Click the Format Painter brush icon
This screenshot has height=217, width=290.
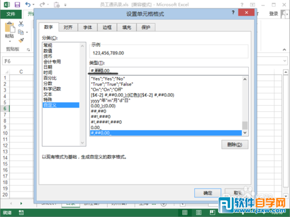pos(21,41)
